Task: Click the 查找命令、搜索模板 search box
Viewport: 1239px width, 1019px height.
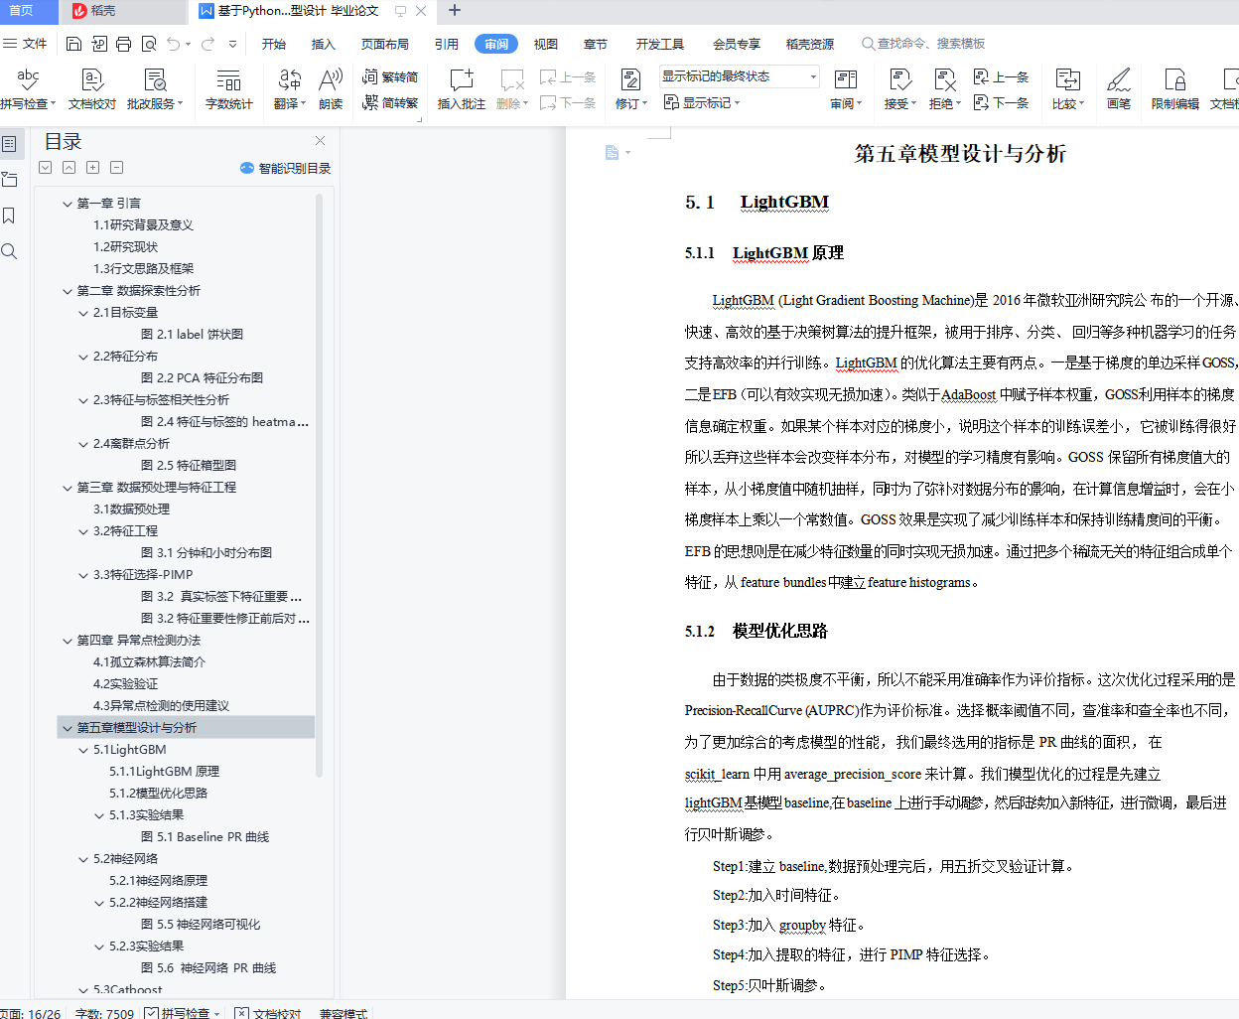Action: tap(923, 44)
